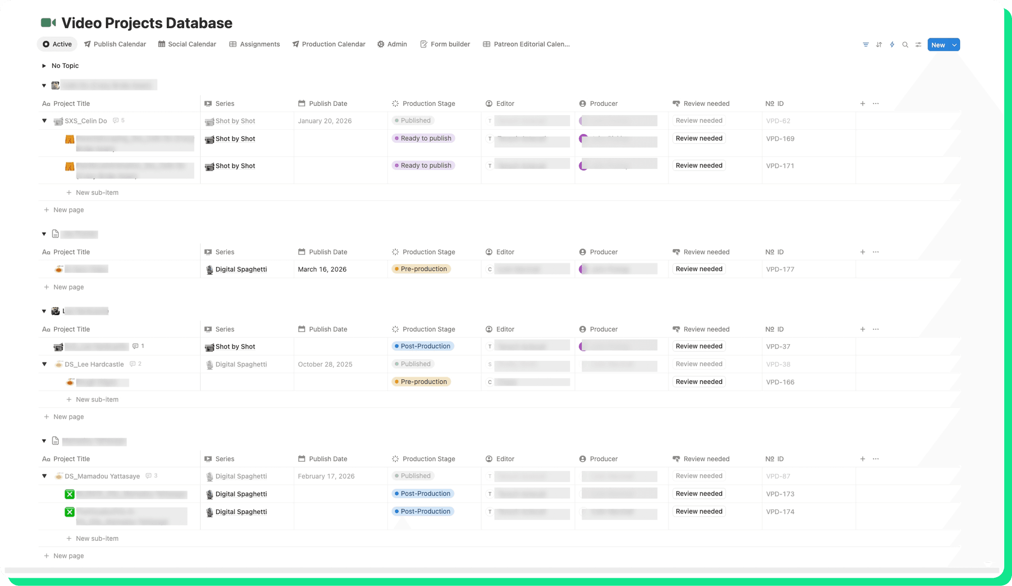Viewport: 1012px width, 586px height.
Task: Open first table's three-dot options
Action: coord(876,103)
